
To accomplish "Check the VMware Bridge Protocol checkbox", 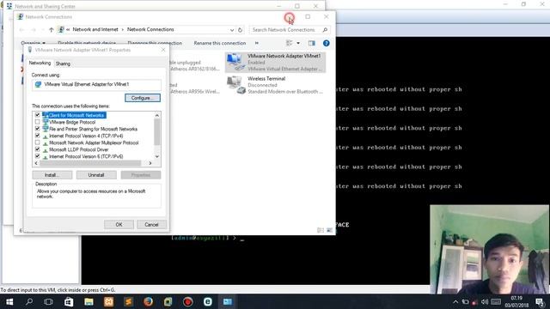I will click(x=38, y=122).
